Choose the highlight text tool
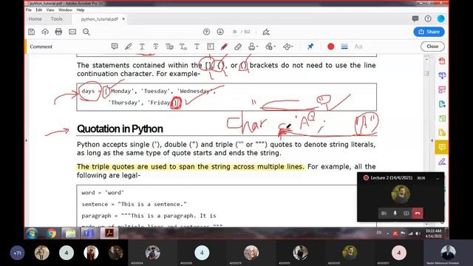The image size is (473, 266). [128, 47]
